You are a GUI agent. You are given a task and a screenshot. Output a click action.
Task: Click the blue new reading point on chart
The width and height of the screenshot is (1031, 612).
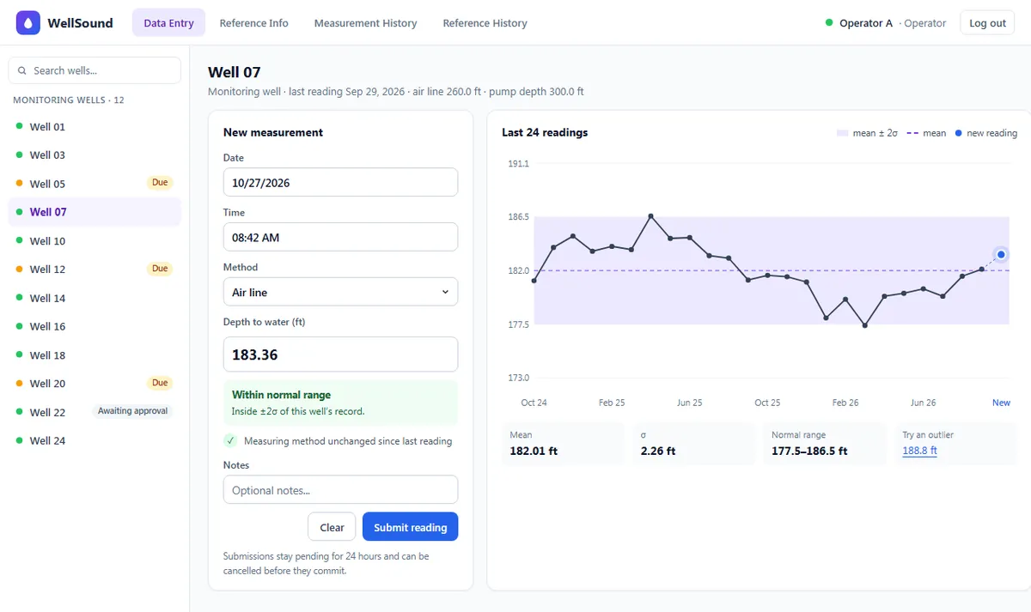1001,255
